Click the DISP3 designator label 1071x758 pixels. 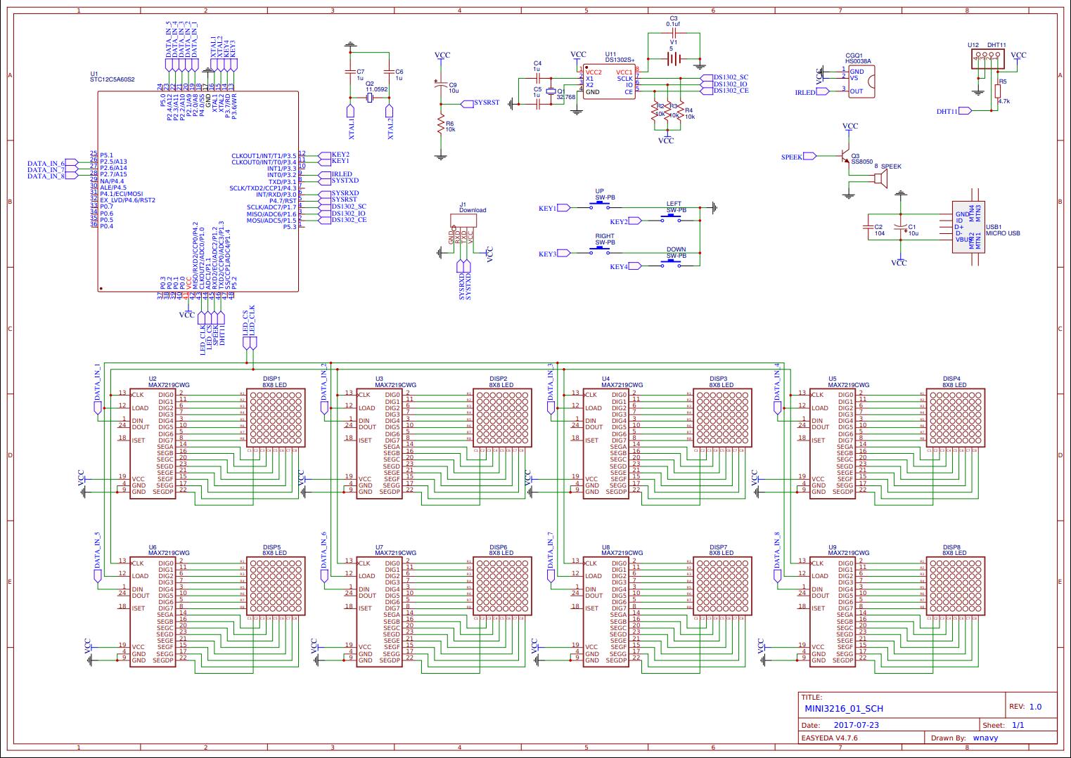[719, 379]
